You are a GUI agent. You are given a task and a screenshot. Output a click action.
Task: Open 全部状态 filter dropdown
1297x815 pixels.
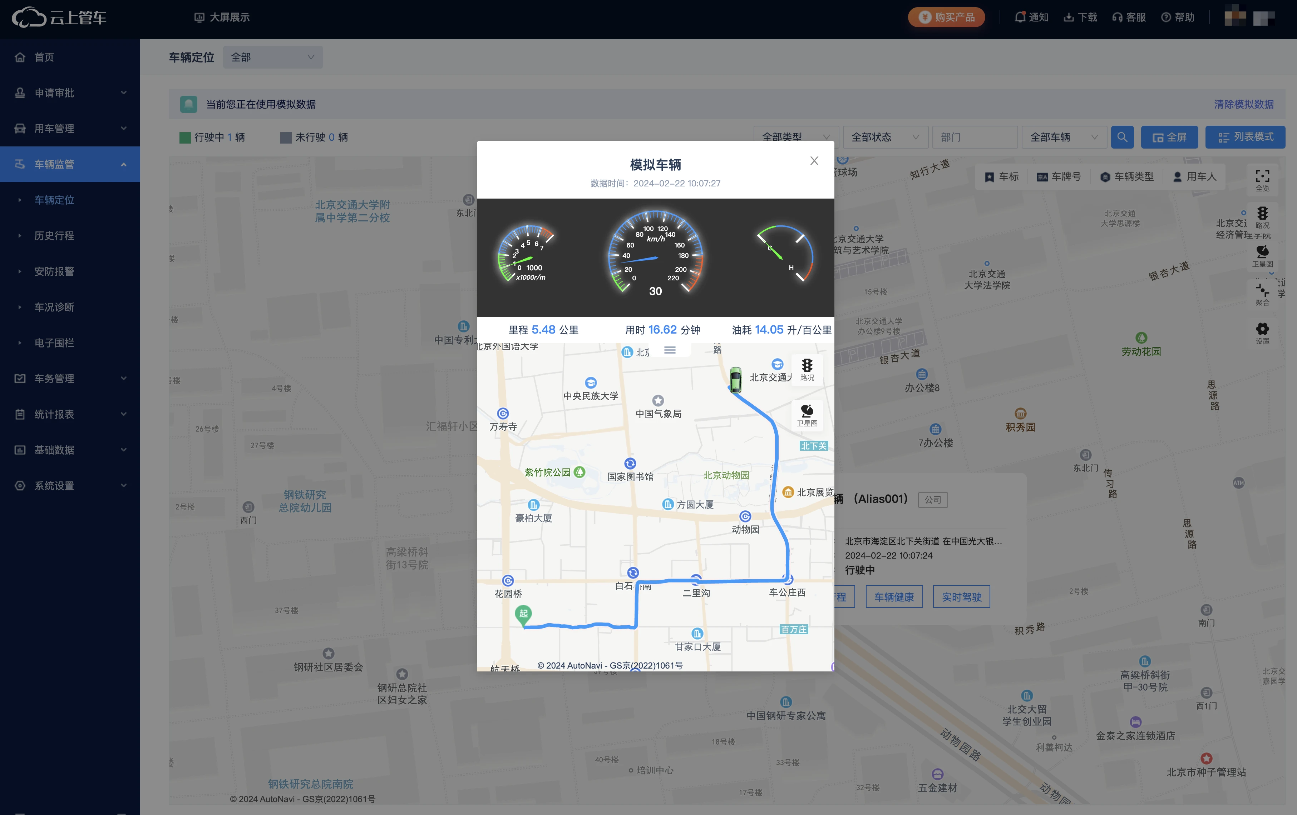coord(885,137)
